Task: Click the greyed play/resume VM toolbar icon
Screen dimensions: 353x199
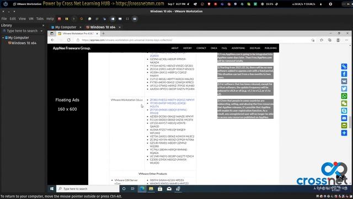Action: [x=74, y=19]
